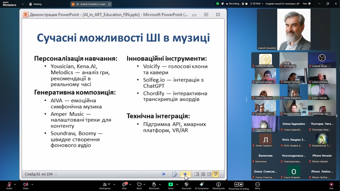Expand video options arrow next to Video

point(32,185)
